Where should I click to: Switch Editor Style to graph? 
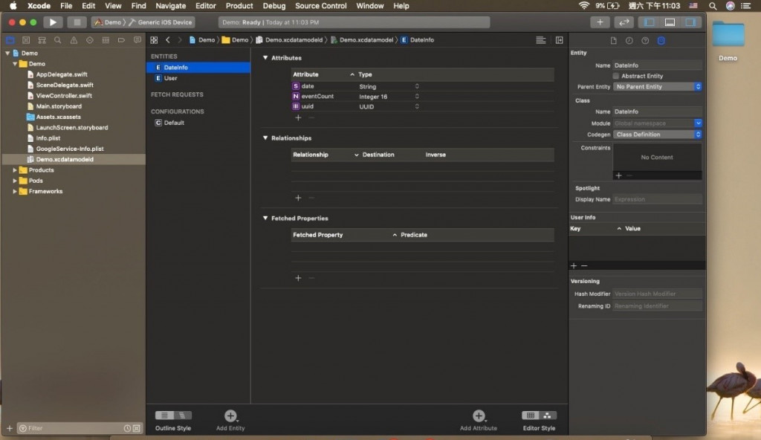548,415
